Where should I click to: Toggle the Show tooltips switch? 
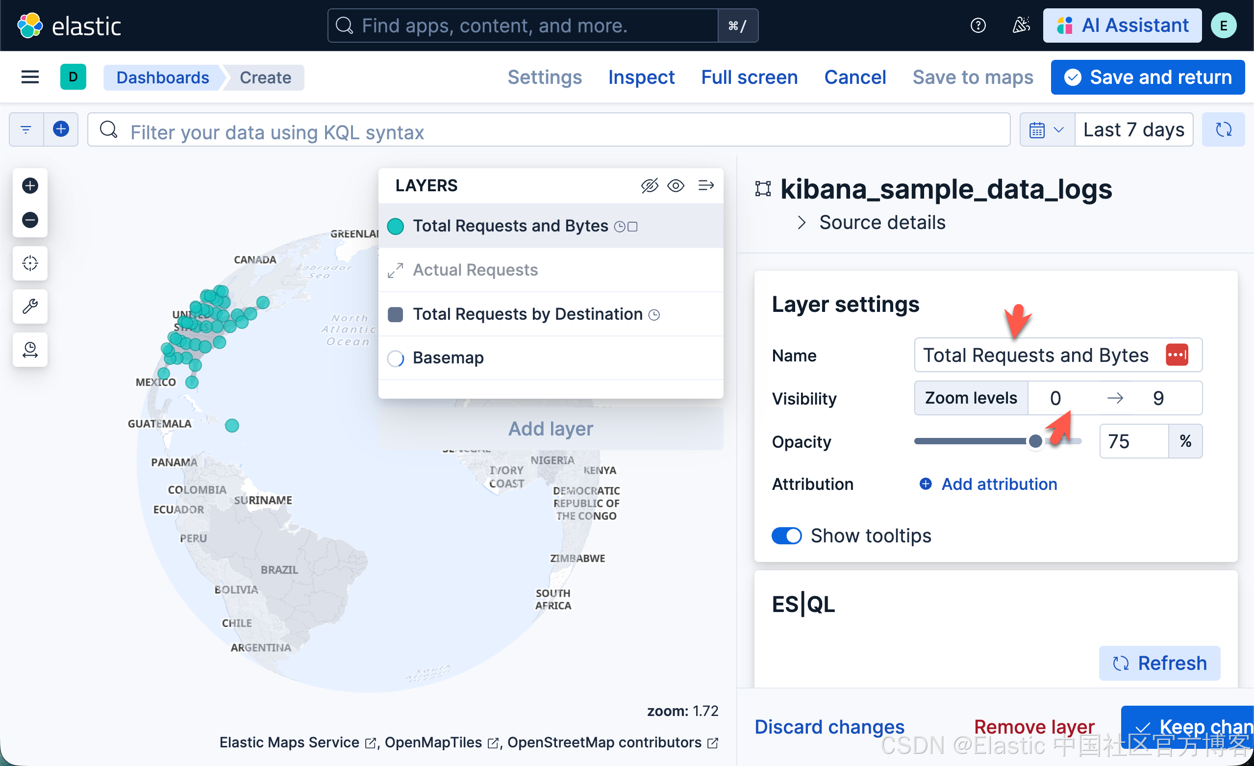pos(786,536)
